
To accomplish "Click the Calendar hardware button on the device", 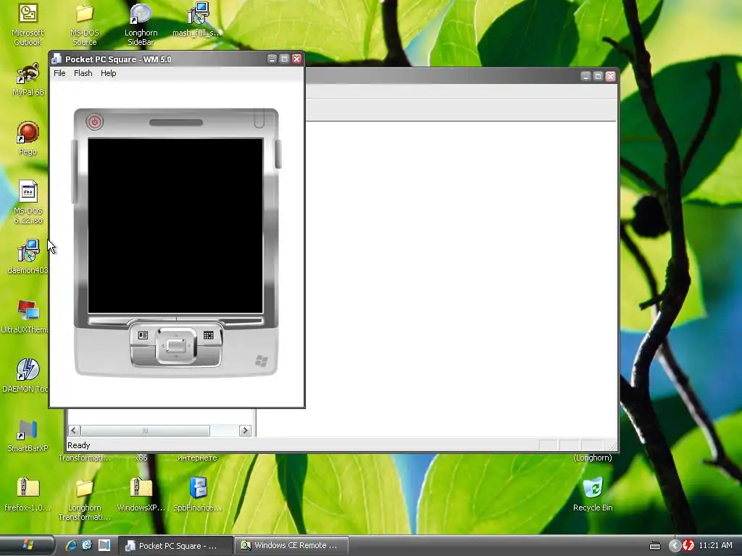I will pyautogui.click(x=208, y=335).
